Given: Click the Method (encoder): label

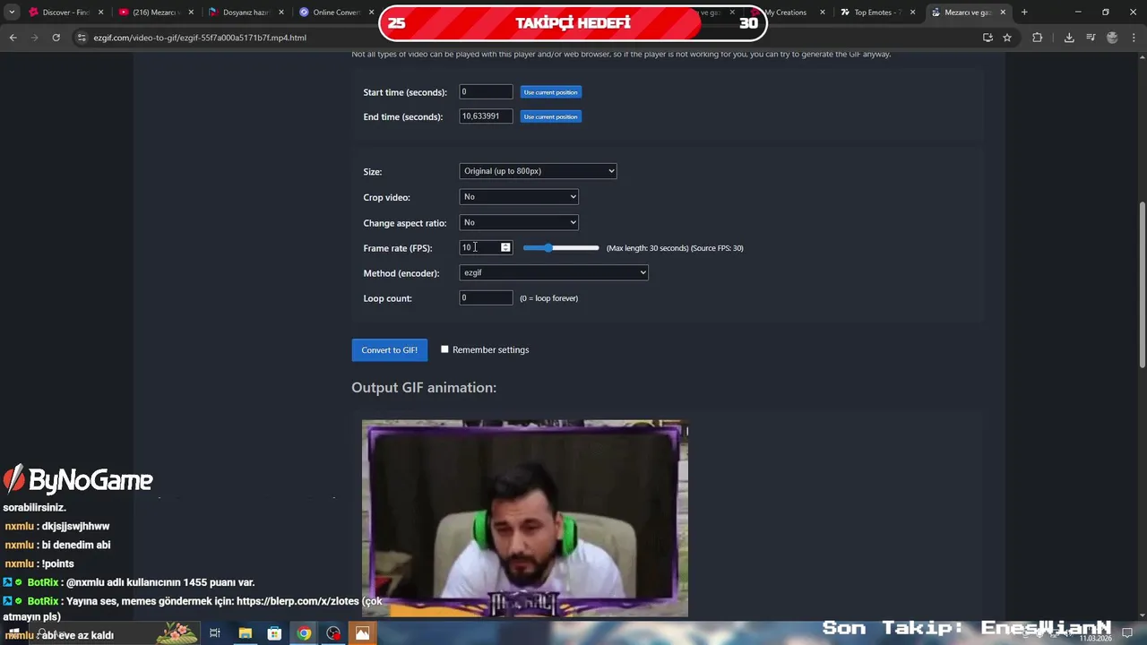Looking at the screenshot, I should click(x=401, y=273).
